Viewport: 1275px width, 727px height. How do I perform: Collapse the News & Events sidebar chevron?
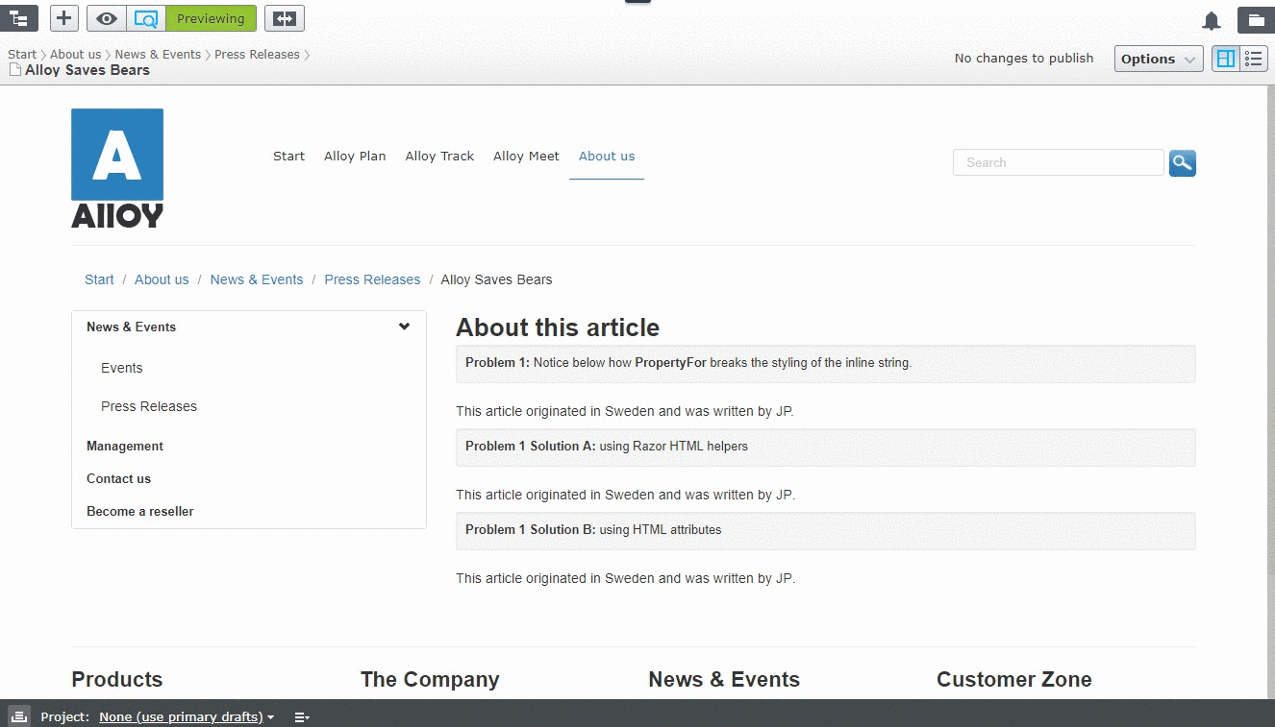point(404,327)
